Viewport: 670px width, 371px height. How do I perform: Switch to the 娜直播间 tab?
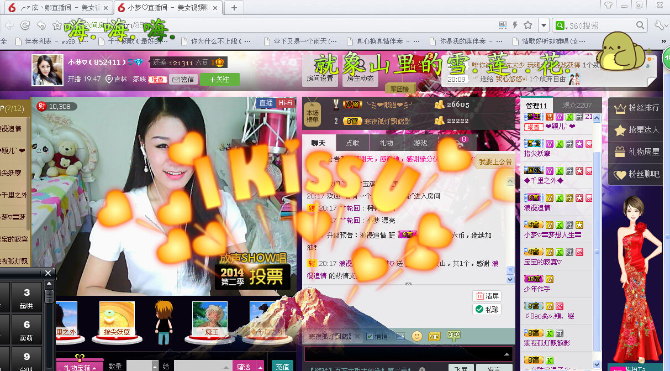pyautogui.click(x=58, y=8)
